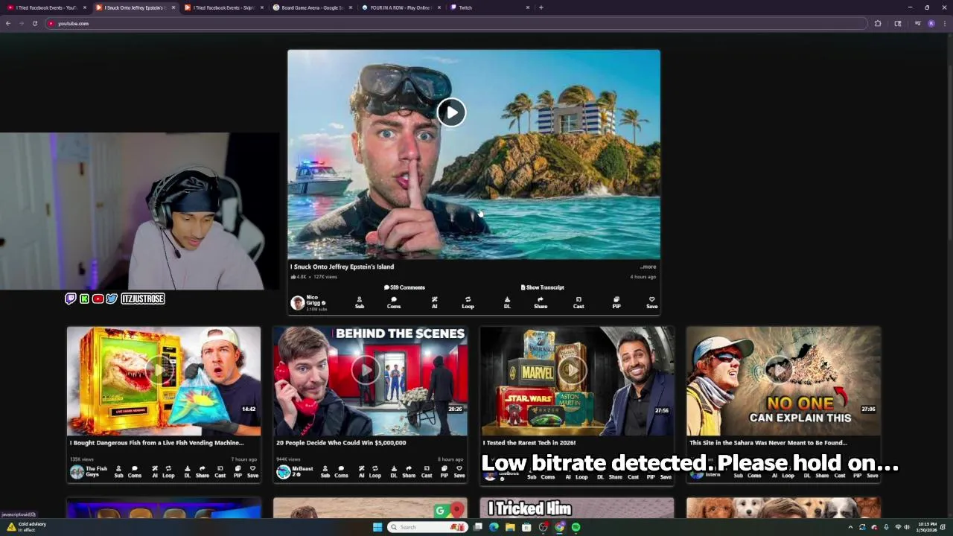Image resolution: width=953 pixels, height=536 pixels.
Task: Play the Jeffrey Epstein's Island video
Action: pyautogui.click(x=451, y=112)
